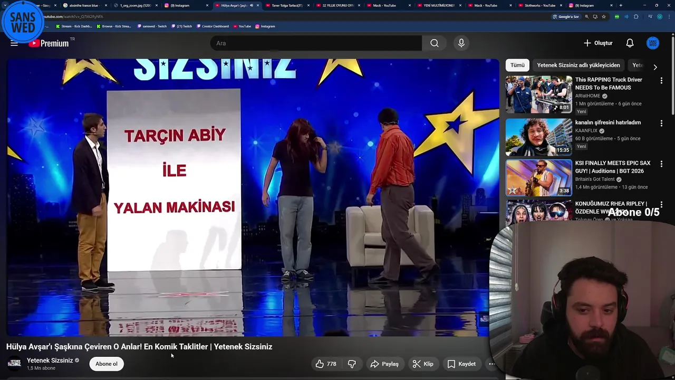This screenshot has height=380, width=675.
Task: Click the TARÇIN ABİY video player
Action: click(253, 197)
